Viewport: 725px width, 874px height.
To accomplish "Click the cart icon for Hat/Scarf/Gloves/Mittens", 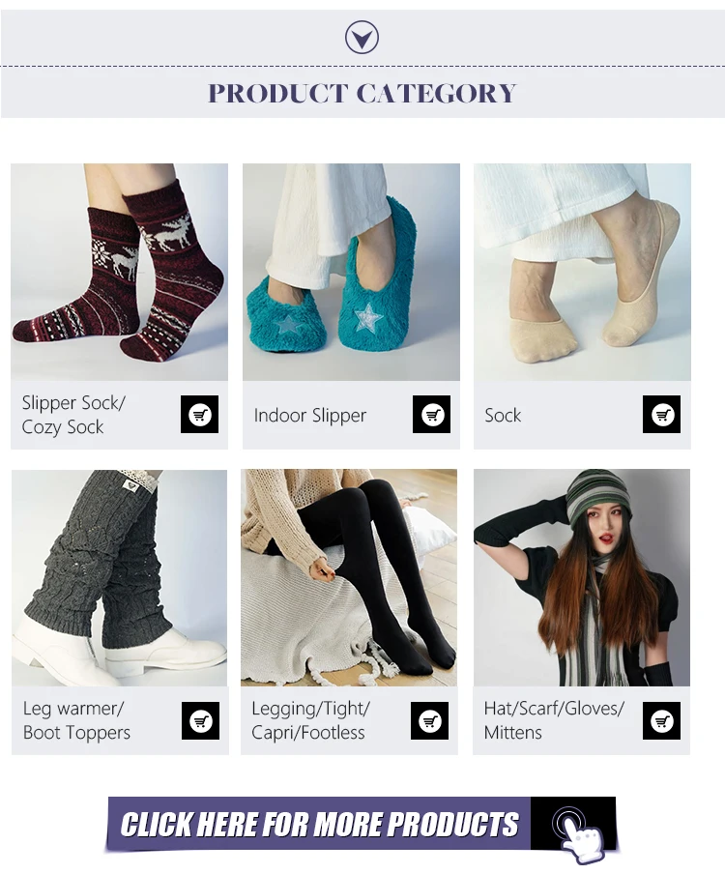I will point(661,720).
